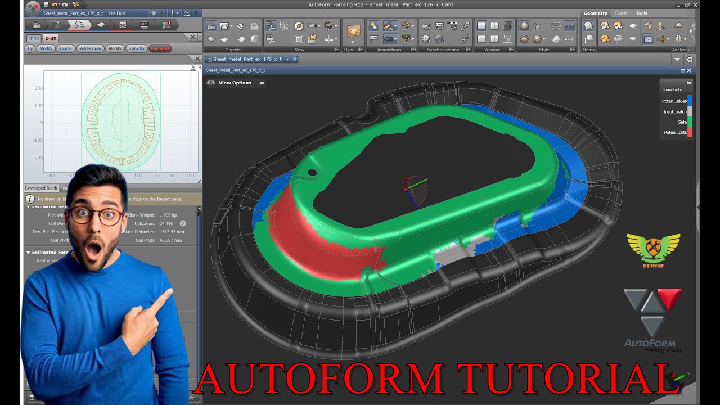Add a new viewport tab with the plus icon
Viewport: 720px width, 405px height.
(x=690, y=59)
